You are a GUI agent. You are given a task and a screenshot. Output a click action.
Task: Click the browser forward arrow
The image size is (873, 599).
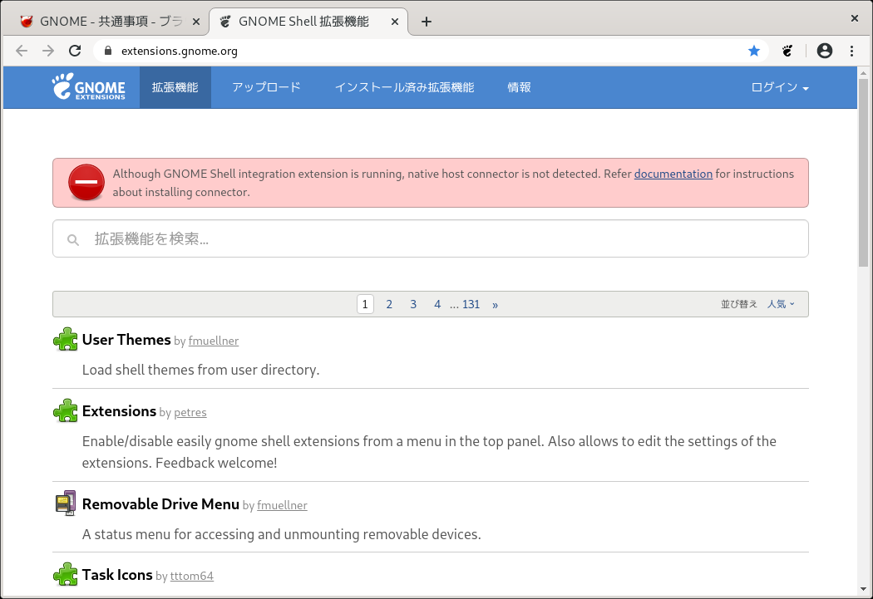(x=48, y=52)
